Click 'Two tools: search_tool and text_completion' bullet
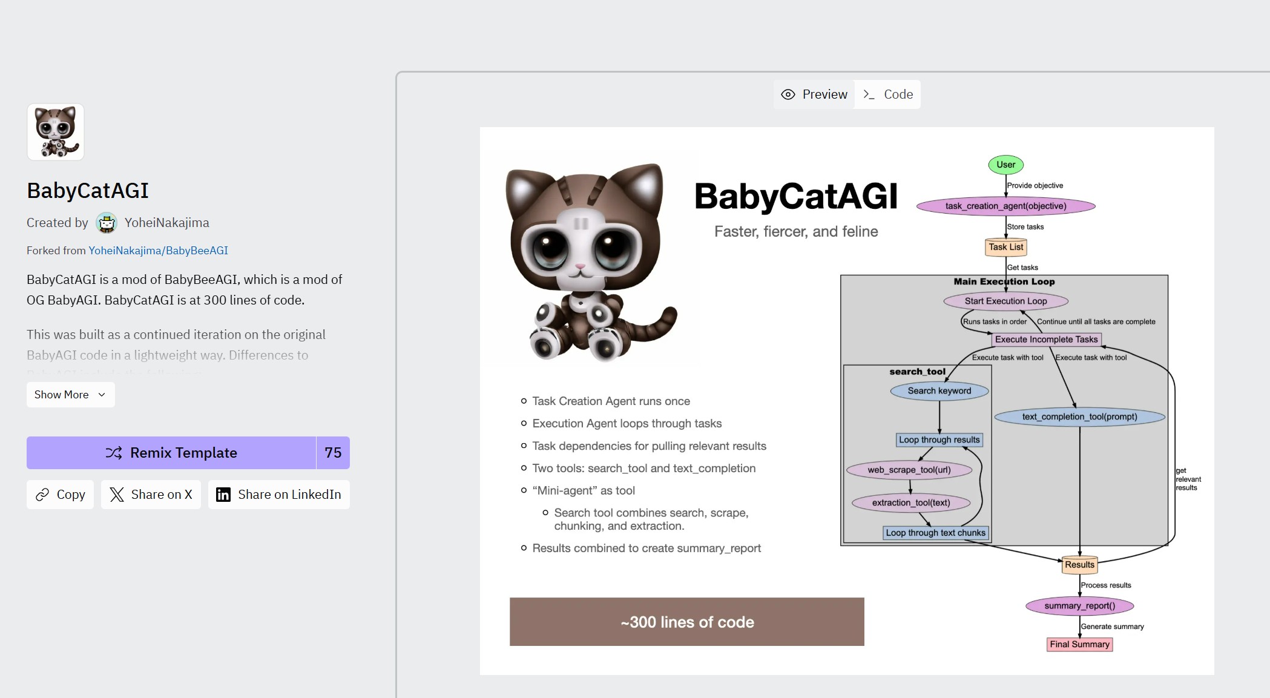This screenshot has height=698, width=1270. point(644,468)
